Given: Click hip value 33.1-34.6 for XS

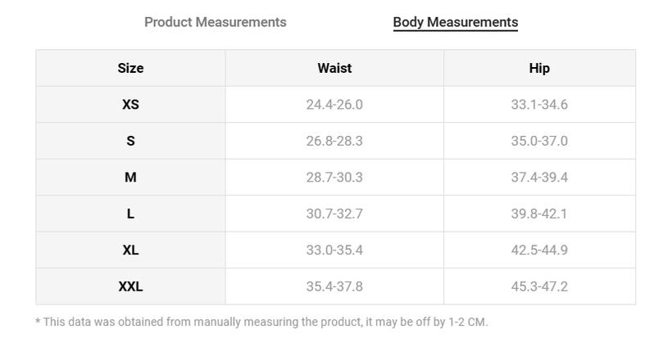Looking at the screenshot, I should click(x=539, y=105).
